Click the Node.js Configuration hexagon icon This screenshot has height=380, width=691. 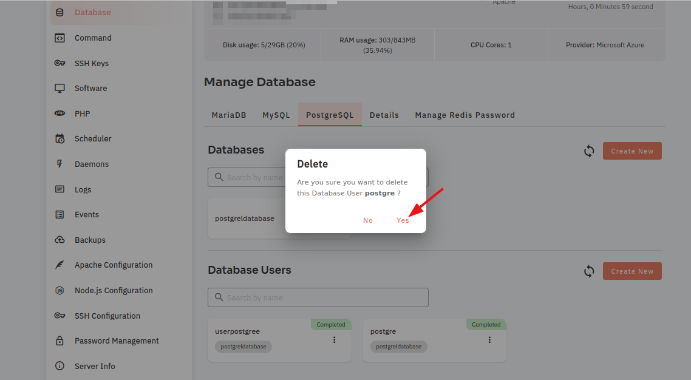click(60, 290)
